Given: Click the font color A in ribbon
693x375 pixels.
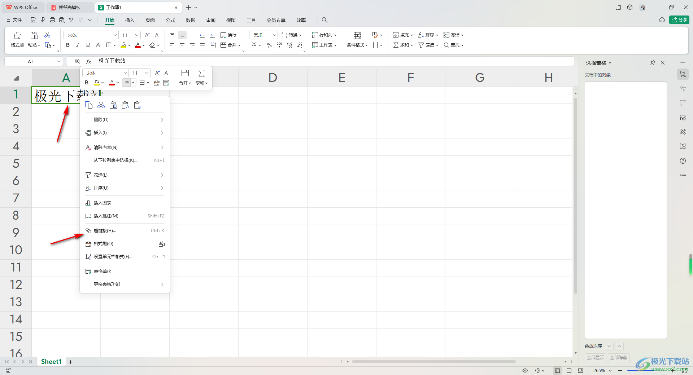Looking at the screenshot, I should pyautogui.click(x=138, y=45).
